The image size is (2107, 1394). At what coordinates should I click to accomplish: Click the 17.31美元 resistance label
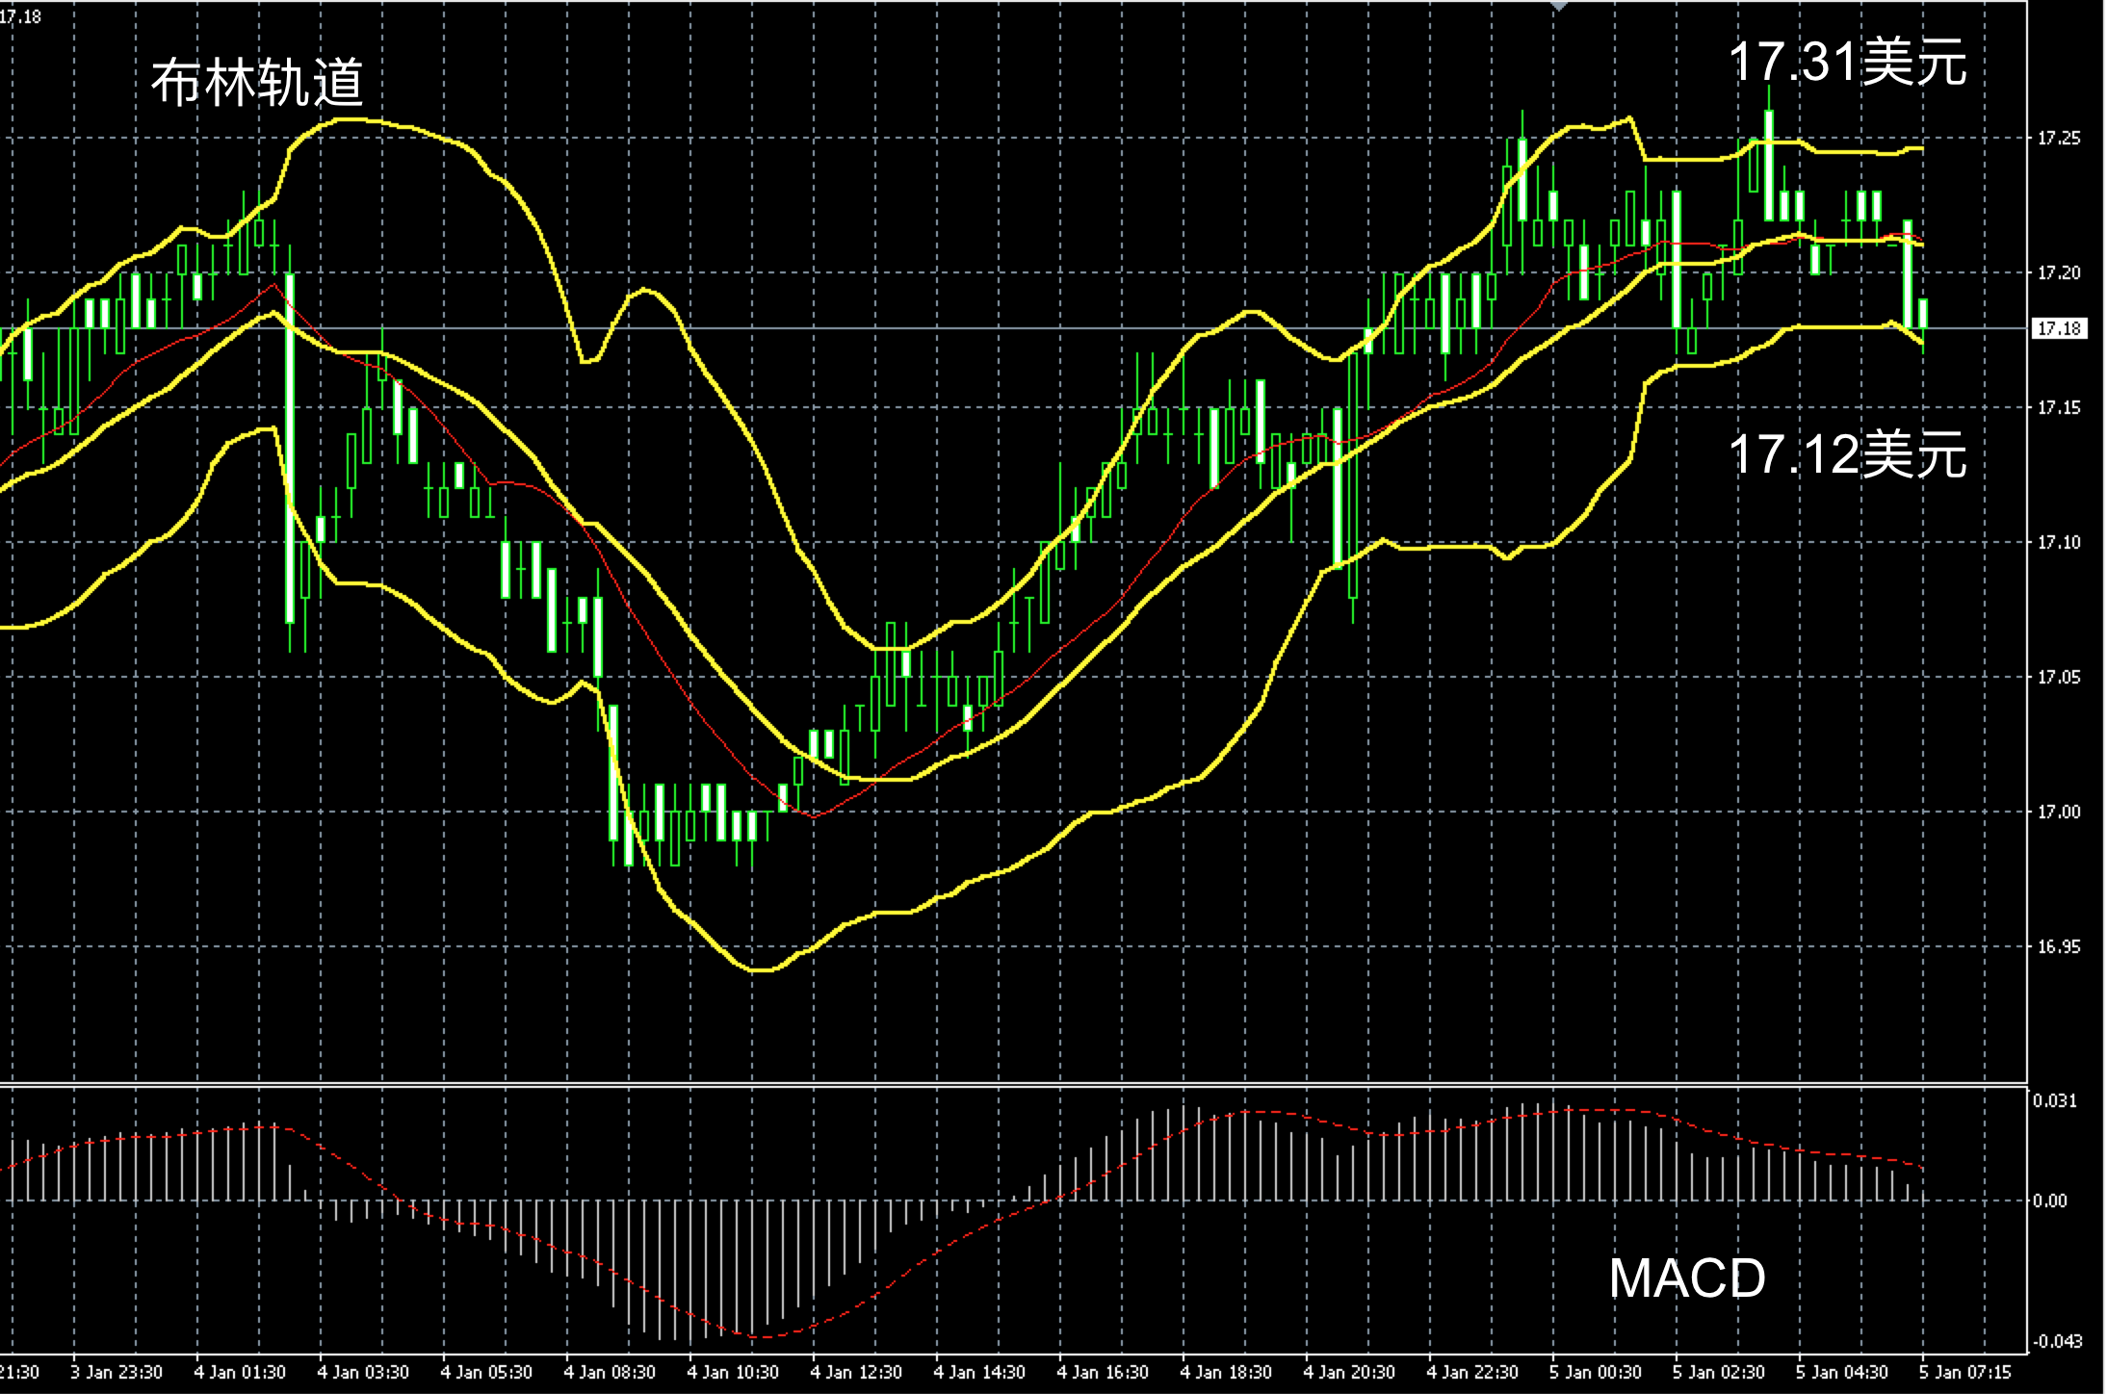coord(1847,63)
